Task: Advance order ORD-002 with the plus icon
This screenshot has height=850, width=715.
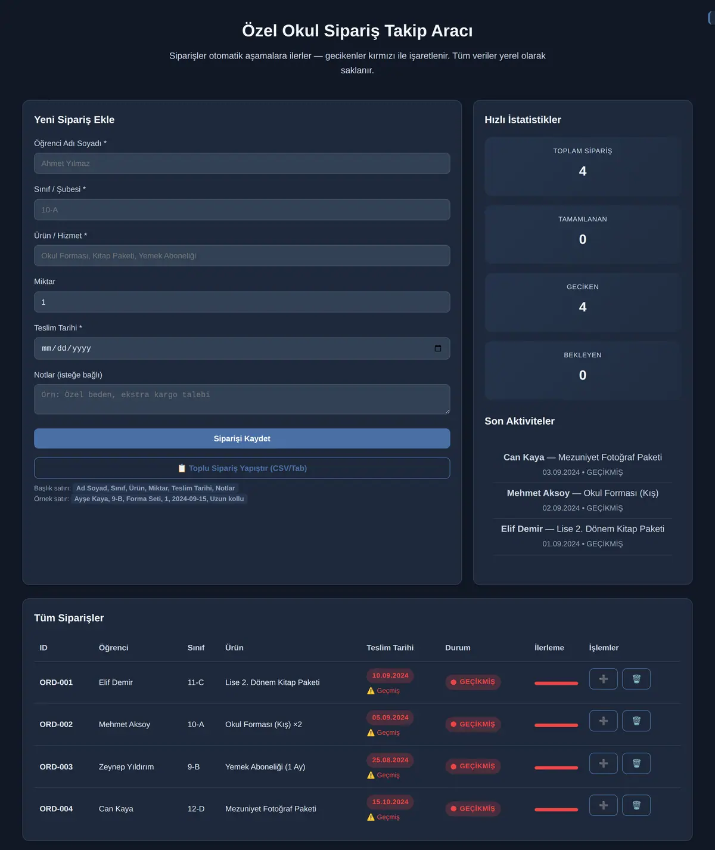Action: (603, 721)
